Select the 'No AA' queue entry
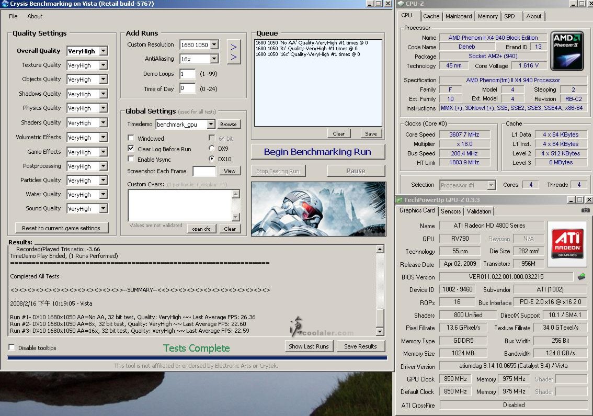The image size is (593, 416). (312, 43)
